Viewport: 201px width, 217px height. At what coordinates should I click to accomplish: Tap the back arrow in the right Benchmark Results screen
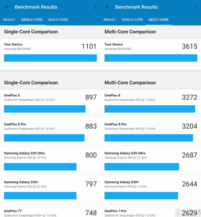click(x=107, y=7)
